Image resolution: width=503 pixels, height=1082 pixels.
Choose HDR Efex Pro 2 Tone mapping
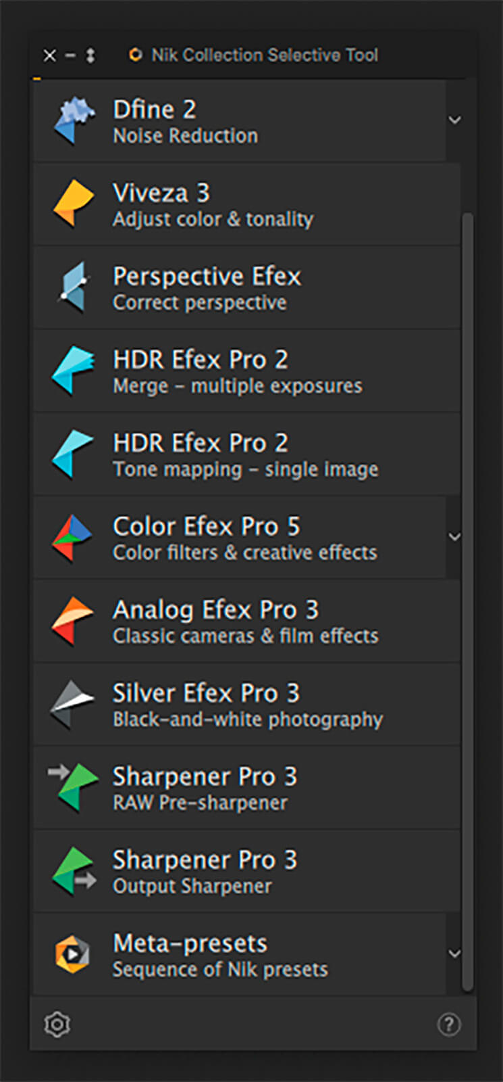click(x=244, y=454)
